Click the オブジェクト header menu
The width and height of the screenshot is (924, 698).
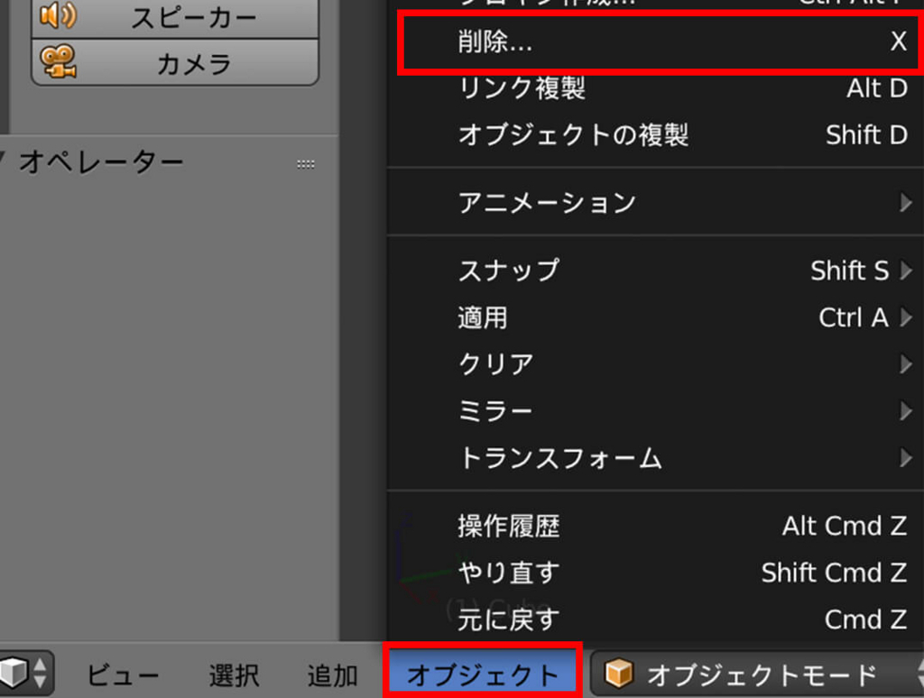click(x=483, y=675)
